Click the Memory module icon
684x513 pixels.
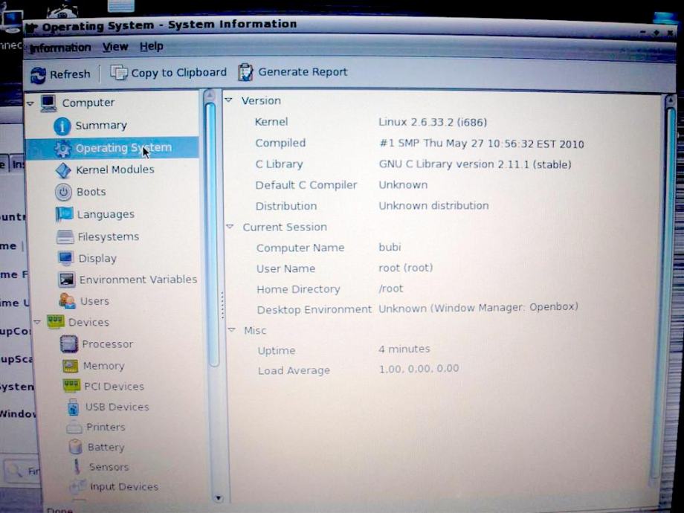pos(70,366)
